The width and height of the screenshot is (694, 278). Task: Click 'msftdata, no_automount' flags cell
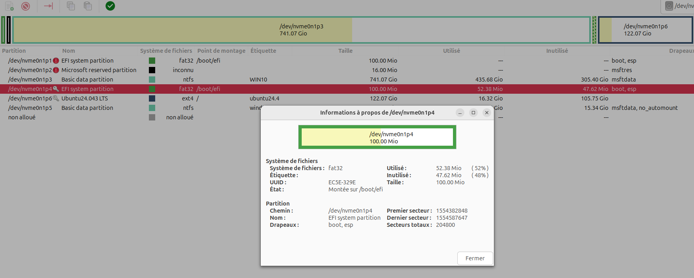pyautogui.click(x=645, y=108)
